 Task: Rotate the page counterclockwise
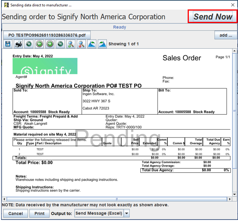click(92, 44)
